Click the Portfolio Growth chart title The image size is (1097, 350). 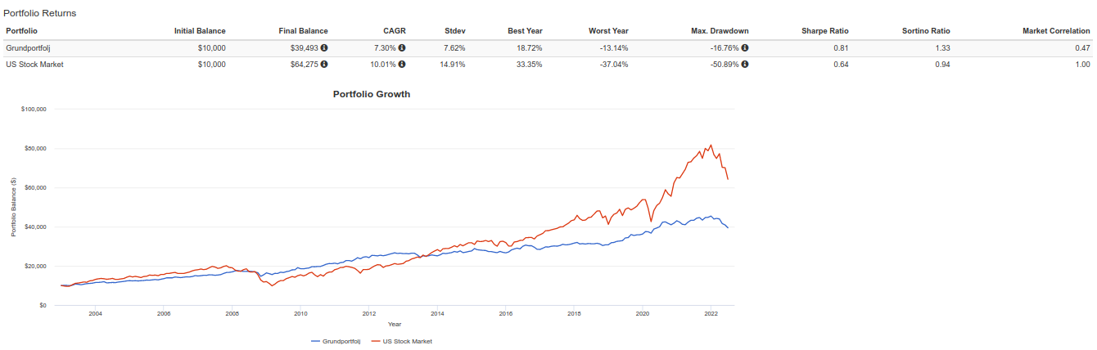pos(372,94)
